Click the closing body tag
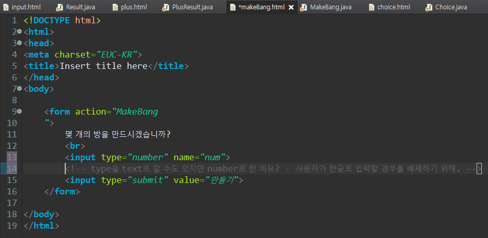The height and width of the screenshot is (238, 488). click(41, 214)
